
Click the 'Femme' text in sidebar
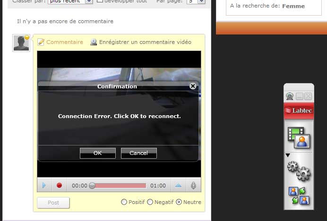[293, 6]
